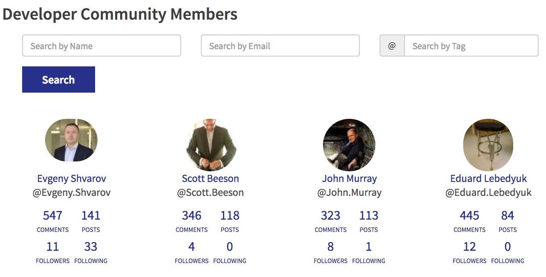
Task: View Evgeny Shvarov's 33 following
Action: pos(91,247)
